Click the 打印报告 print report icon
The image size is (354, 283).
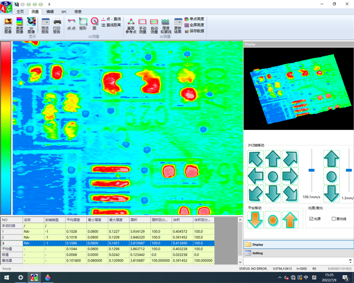(57, 25)
